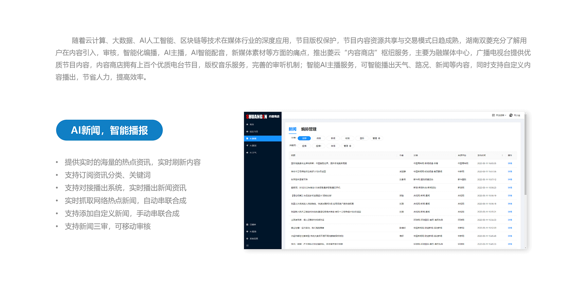Switch to the 新闻 tab

(x=292, y=129)
